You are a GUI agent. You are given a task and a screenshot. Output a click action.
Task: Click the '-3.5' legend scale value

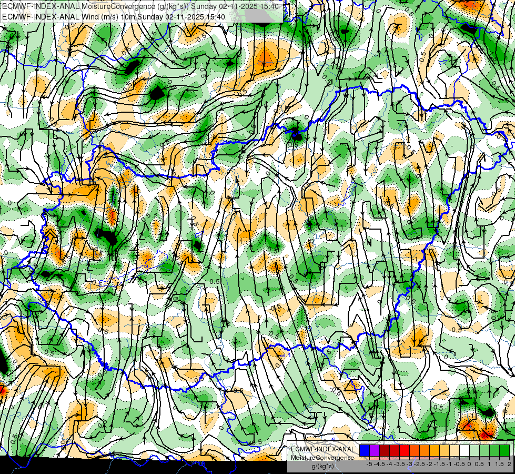point(400,464)
